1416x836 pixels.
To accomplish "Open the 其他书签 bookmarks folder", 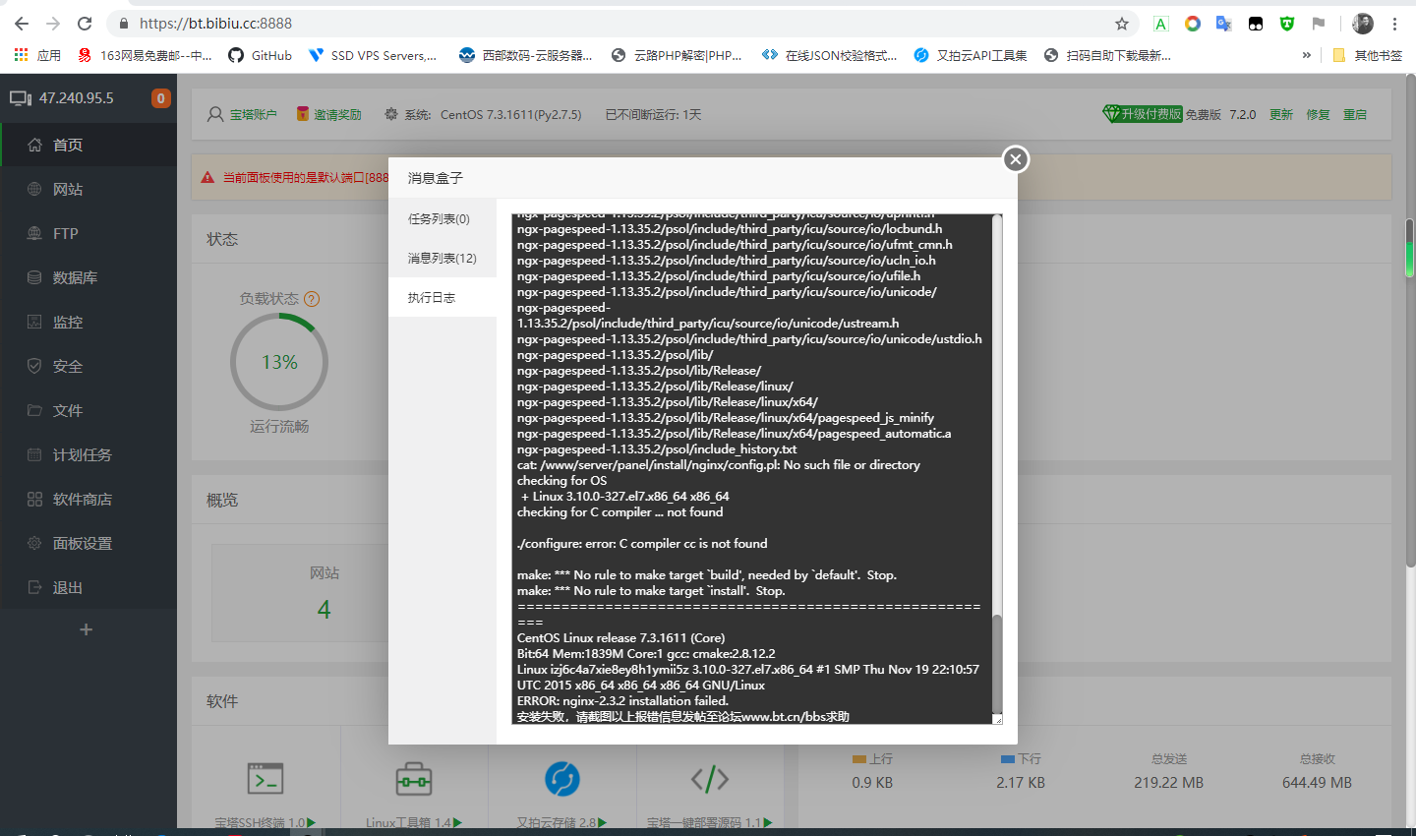I will pyautogui.click(x=1367, y=55).
